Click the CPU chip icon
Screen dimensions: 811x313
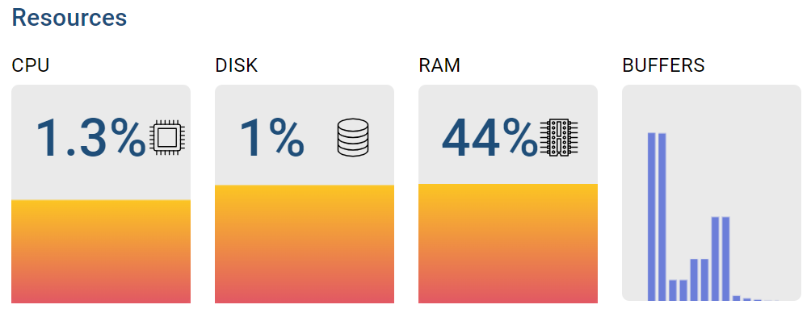pyautogui.click(x=168, y=137)
